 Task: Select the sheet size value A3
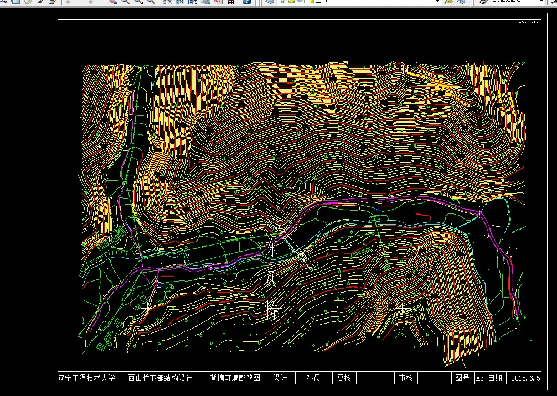coord(480,378)
